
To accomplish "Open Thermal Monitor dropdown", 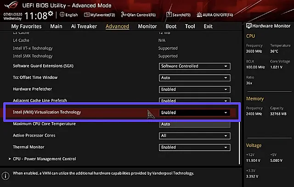I will 195,148.
